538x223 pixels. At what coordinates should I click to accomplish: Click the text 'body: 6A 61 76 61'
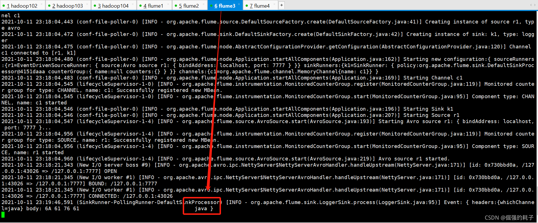tap(53, 209)
